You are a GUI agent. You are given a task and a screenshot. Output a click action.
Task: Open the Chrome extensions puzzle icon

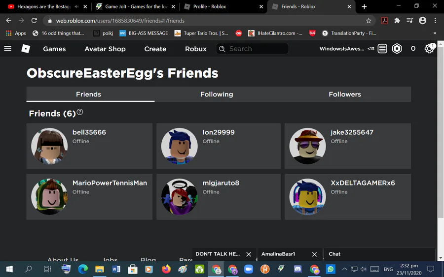(397, 21)
